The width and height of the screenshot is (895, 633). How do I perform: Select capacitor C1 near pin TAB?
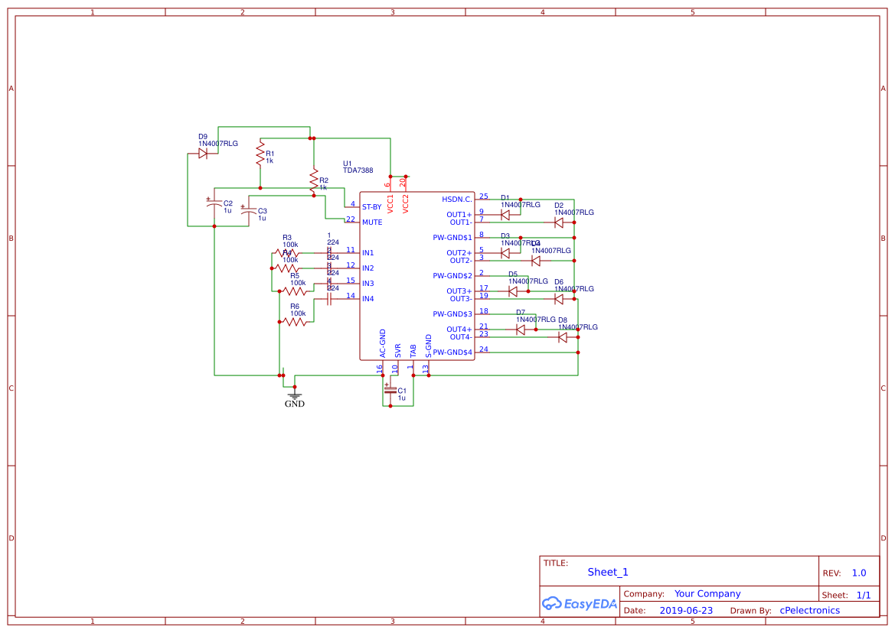click(390, 391)
